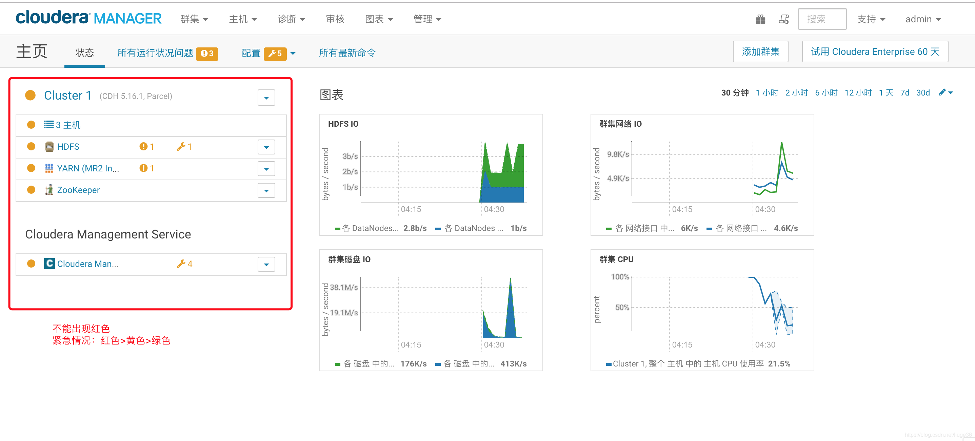Click Cloudera Management wrench icon showing 4
Viewport: 975px width, 441px height.
pyautogui.click(x=181, y=264)
